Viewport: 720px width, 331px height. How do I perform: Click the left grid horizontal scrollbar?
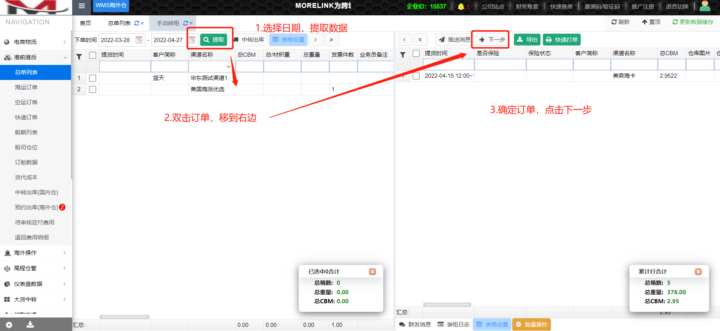(124, 317)
